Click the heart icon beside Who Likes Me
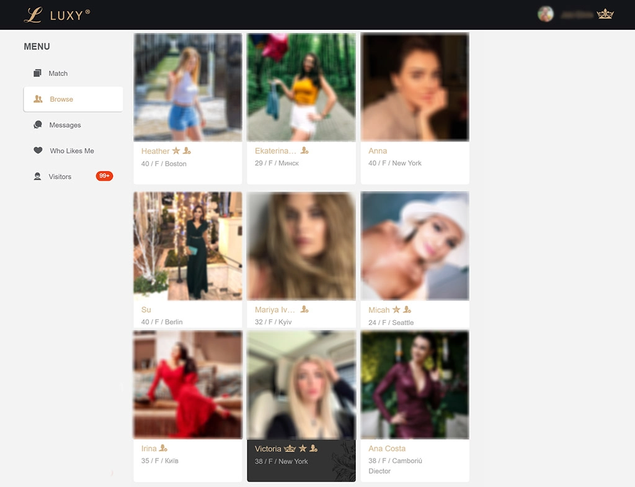Viewport: 635px width, 487px height. pos(38,150)
